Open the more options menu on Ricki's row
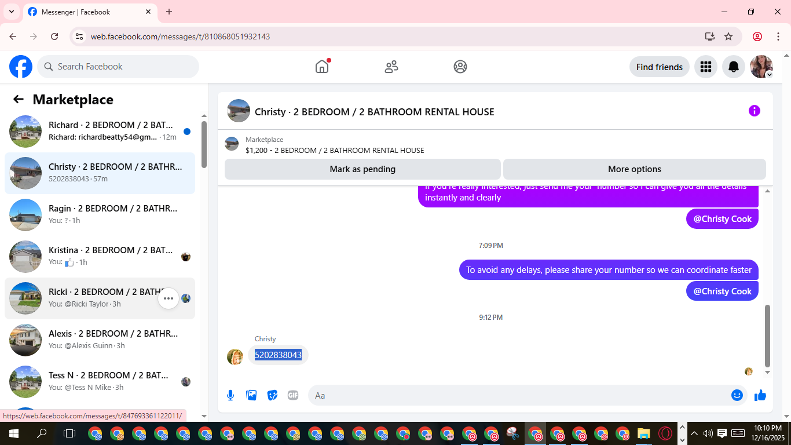Screen dimensions: 791x445 169,298
